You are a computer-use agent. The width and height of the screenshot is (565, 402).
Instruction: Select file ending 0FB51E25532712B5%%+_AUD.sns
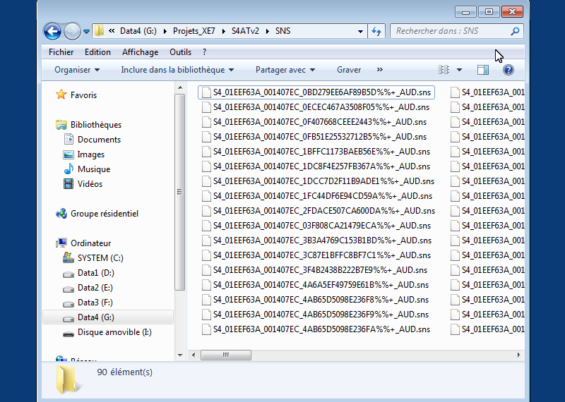[314, 137]
